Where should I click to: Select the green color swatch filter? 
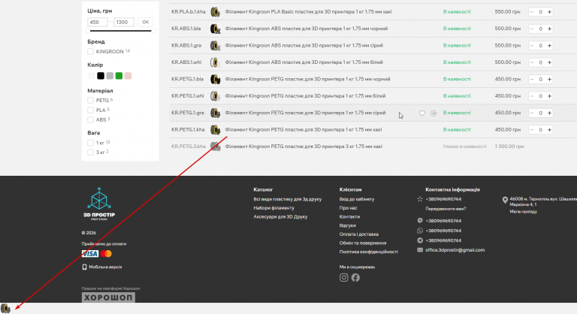pos(119,76)
